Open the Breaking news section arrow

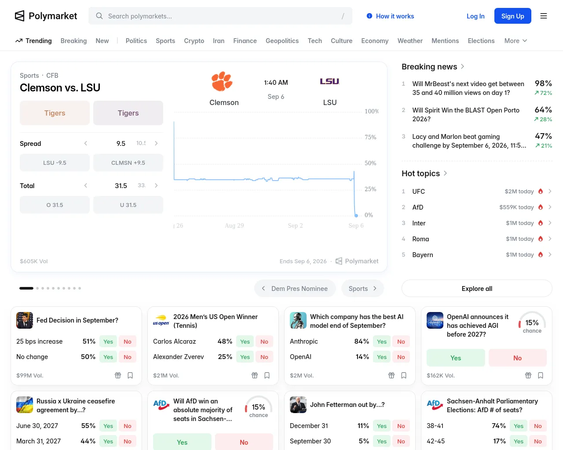462,66
